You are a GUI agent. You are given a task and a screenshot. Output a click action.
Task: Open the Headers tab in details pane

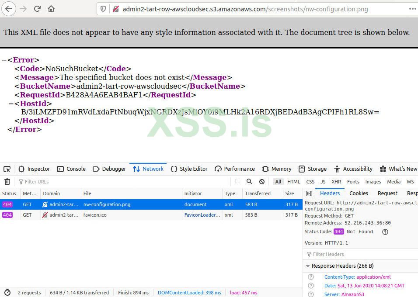tap(330, 193)
